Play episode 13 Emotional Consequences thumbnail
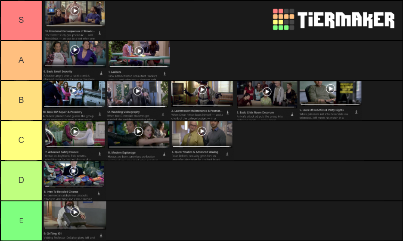Viewport: 403px width, 241px height. pyautogui.click(x=75, y=10)
